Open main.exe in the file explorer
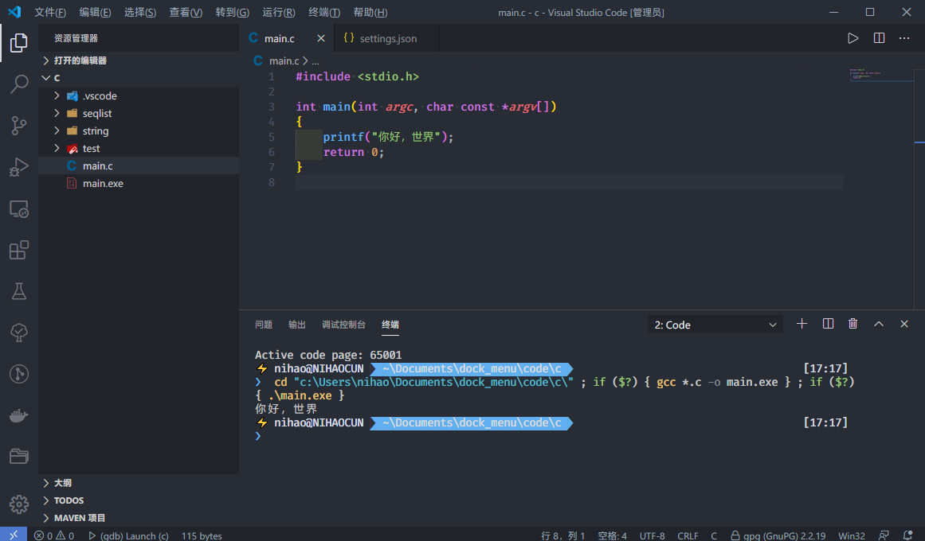Image resolution: width=925 pixels, height=541 pixels. (103, 184)
